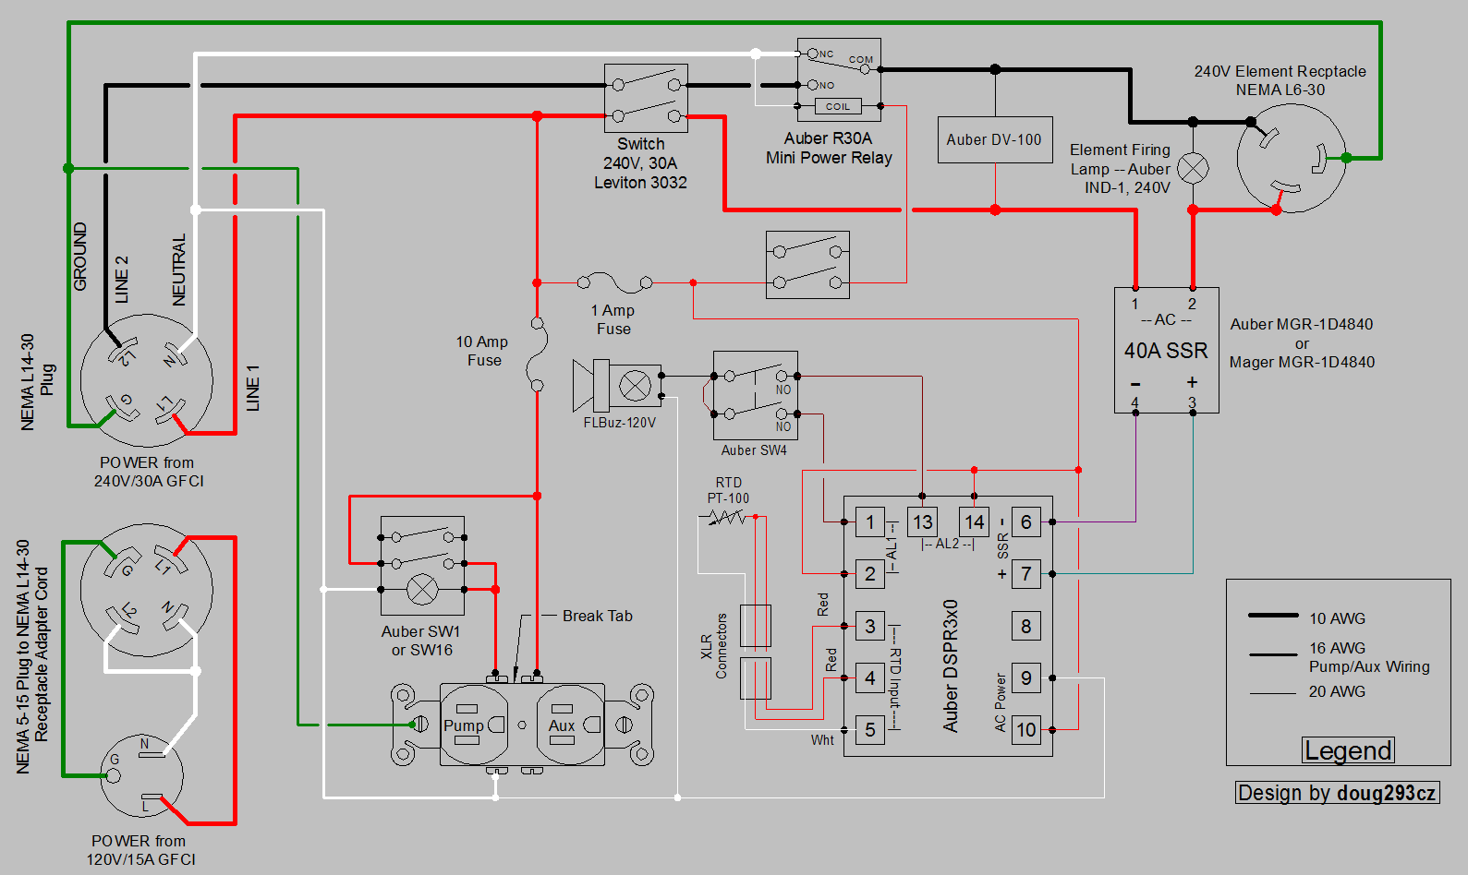The height and width of the screenshot is (875, 1468).
Task: Click the 'NEUTRAL' wire label
Action: coord(179,270)
